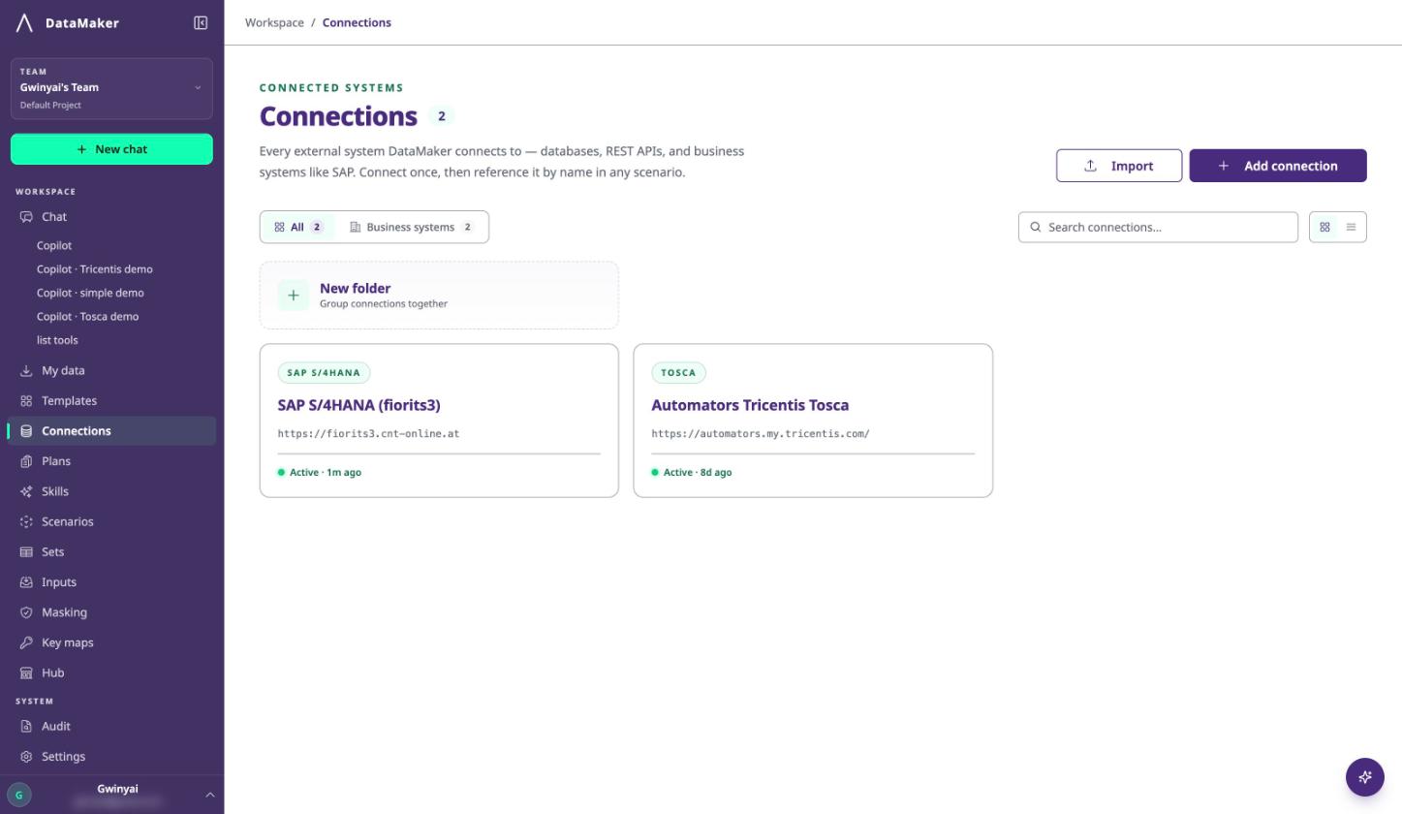Open the AI assistant sparkle button
This screenshot has height=814, width=1402.
(1365, 777)
